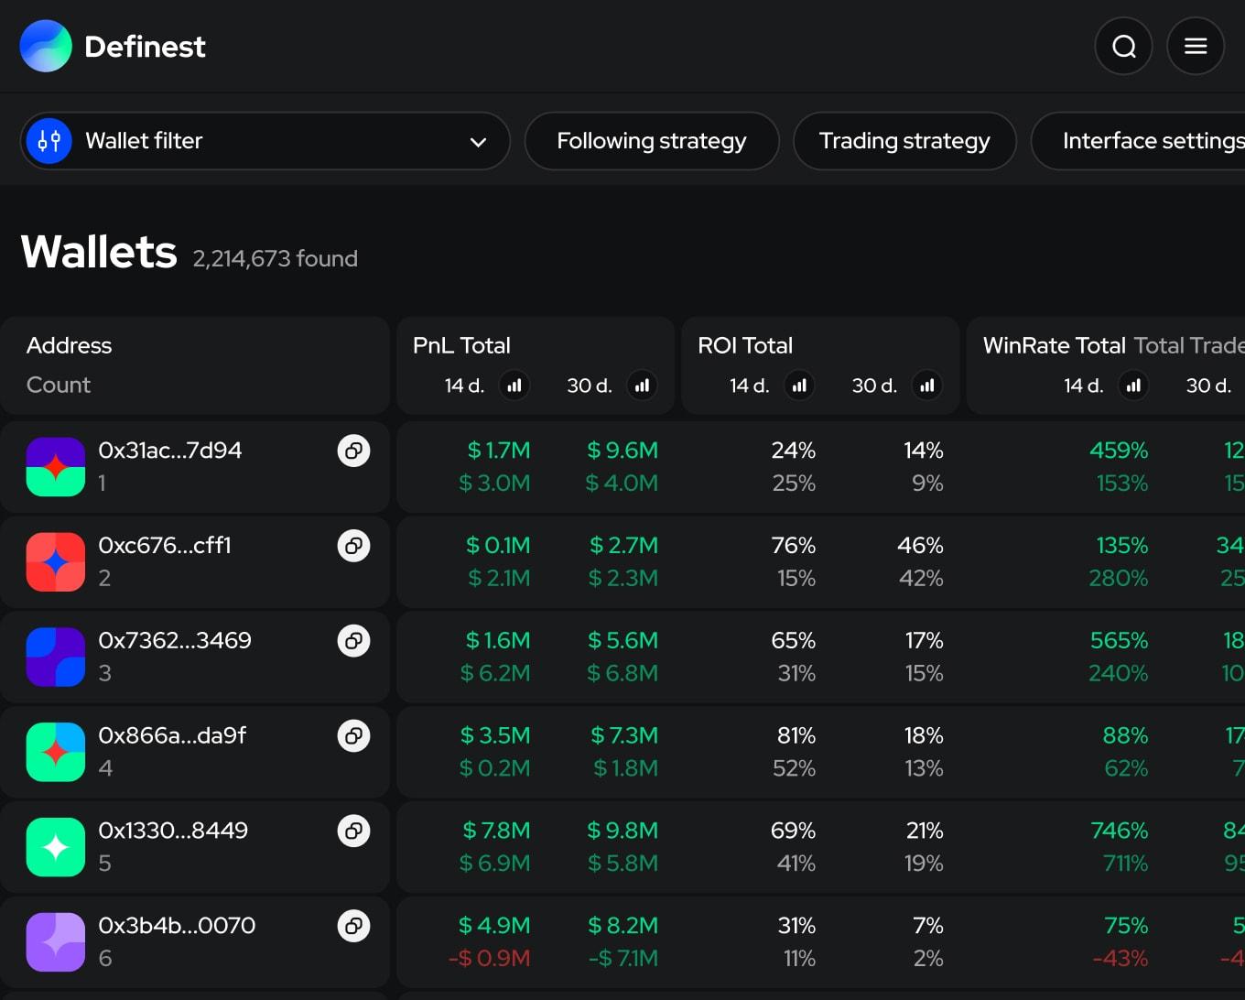1245x1000 pixels.
Task: Open wallet 0x866a...da9f address link
Action: (x=172, y=735)
